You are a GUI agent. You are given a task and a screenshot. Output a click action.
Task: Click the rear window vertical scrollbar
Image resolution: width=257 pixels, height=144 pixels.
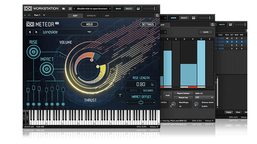pyautogui.click(x=217, y=92)
